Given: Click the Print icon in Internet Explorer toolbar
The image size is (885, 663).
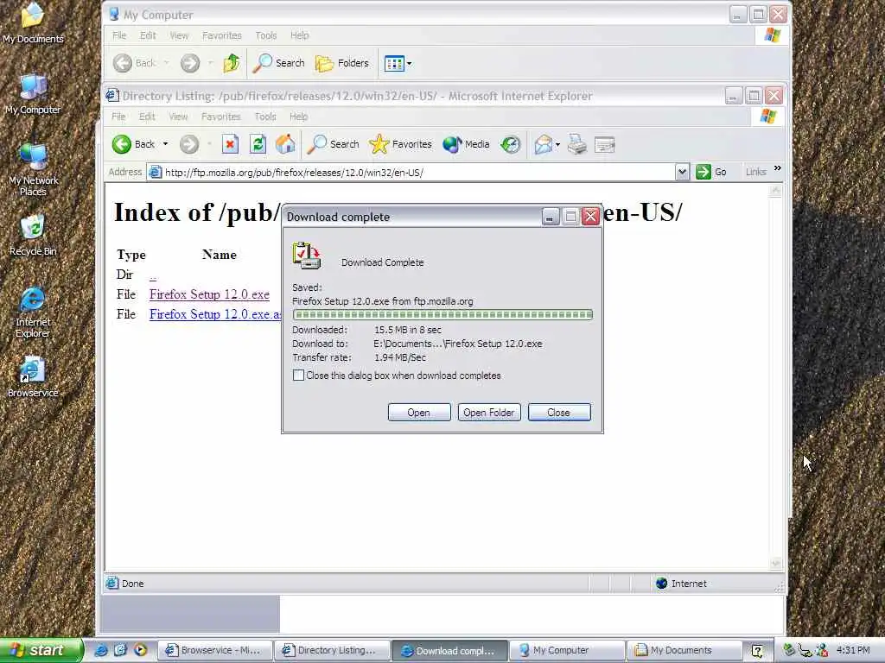Looking at the screenshot, I should pos(576,144).
